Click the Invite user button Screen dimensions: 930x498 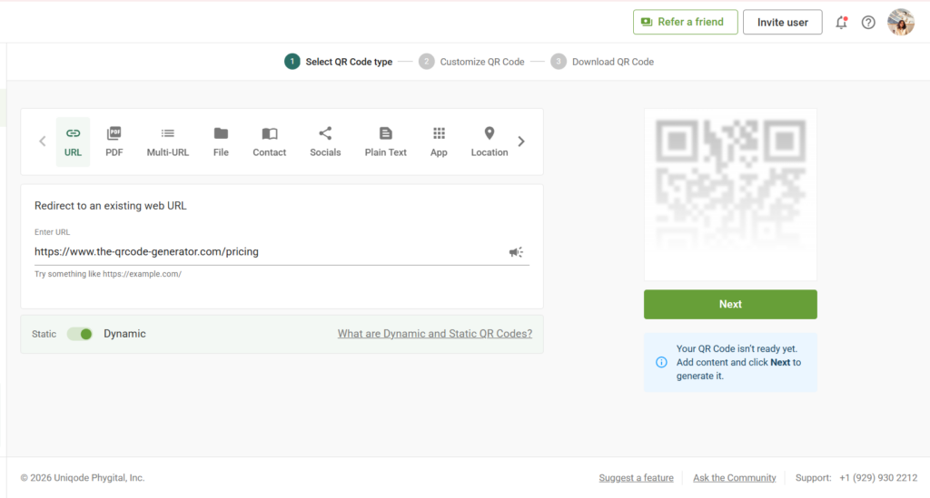click(x=782, y=22)
